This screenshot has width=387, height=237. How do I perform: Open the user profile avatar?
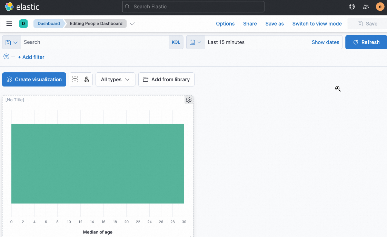(x=380, y=7)
